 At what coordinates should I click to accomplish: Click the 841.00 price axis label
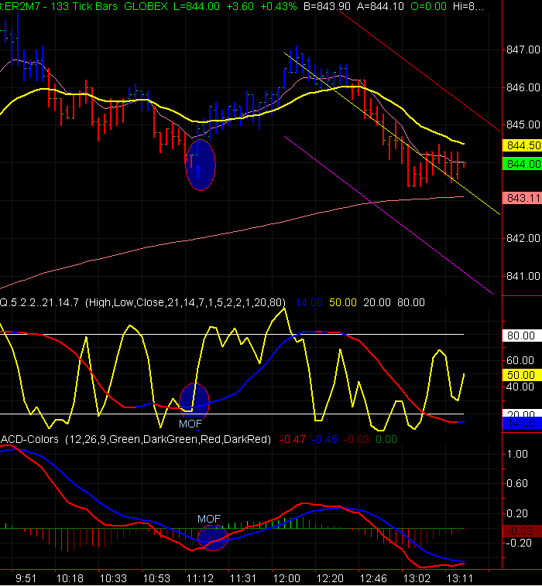point(523,277)
